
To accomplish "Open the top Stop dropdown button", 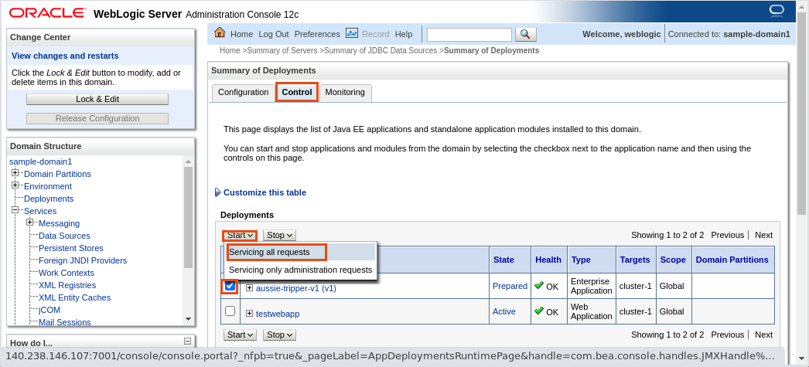I will [280, 235].
